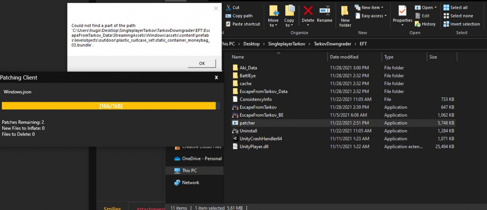The height and width of the screenshot is (210, 487).
Task: Select the Aki_Data folder
Action: point(248,68)
